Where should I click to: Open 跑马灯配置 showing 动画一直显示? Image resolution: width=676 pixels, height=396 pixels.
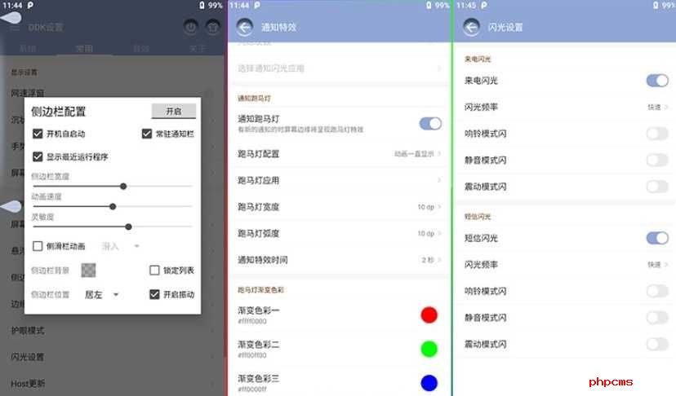coord(340,154)
